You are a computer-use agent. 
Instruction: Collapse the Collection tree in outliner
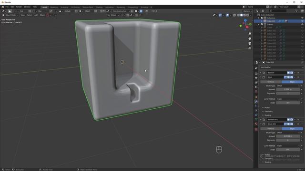point(259,18)
